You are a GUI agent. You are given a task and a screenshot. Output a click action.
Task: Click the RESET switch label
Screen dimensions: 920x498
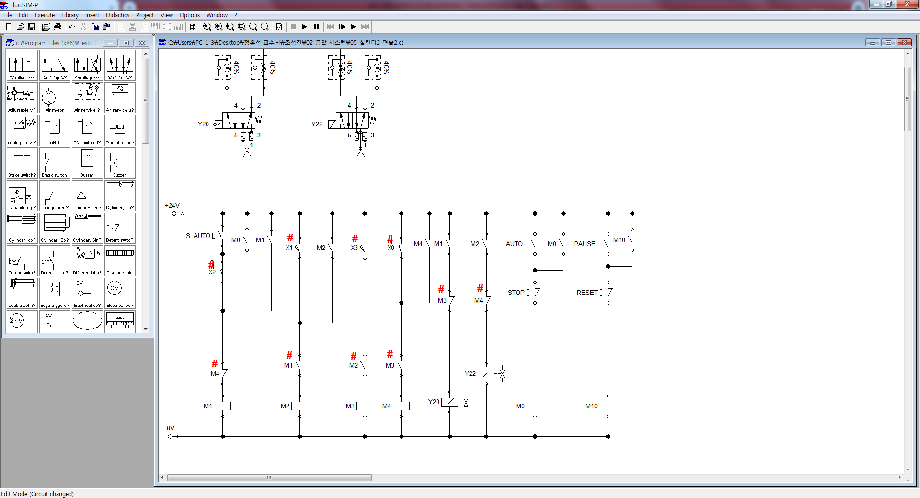click(587, 293)
